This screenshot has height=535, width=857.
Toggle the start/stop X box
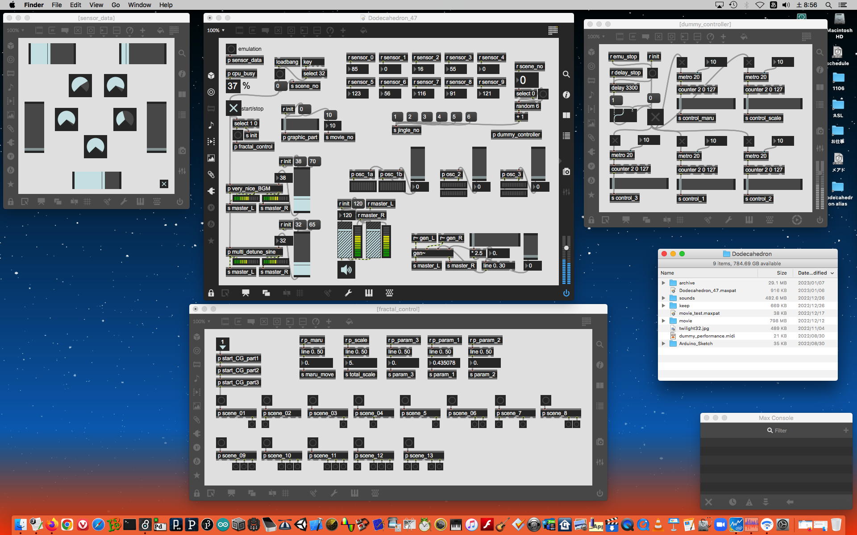[233, 108]
